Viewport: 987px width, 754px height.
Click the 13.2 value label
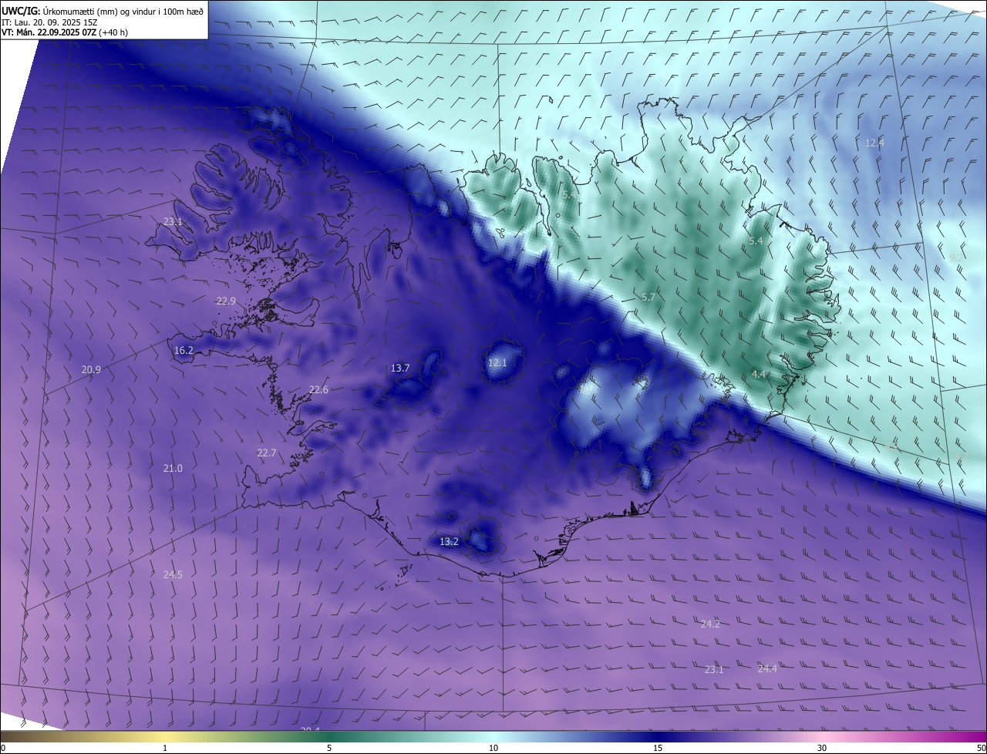tap(449, 541)
